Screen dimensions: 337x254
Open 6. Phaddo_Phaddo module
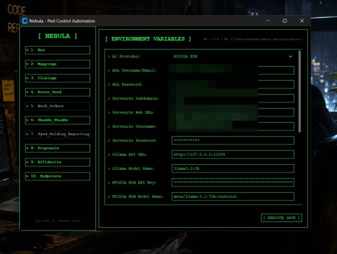(x=58, y=120)
